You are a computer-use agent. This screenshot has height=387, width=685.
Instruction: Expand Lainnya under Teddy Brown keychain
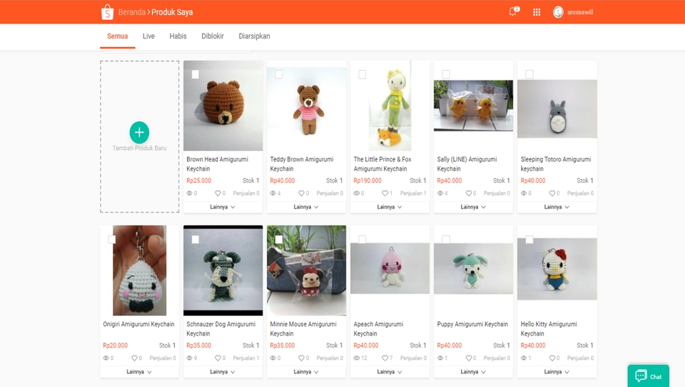click(306, 207)
